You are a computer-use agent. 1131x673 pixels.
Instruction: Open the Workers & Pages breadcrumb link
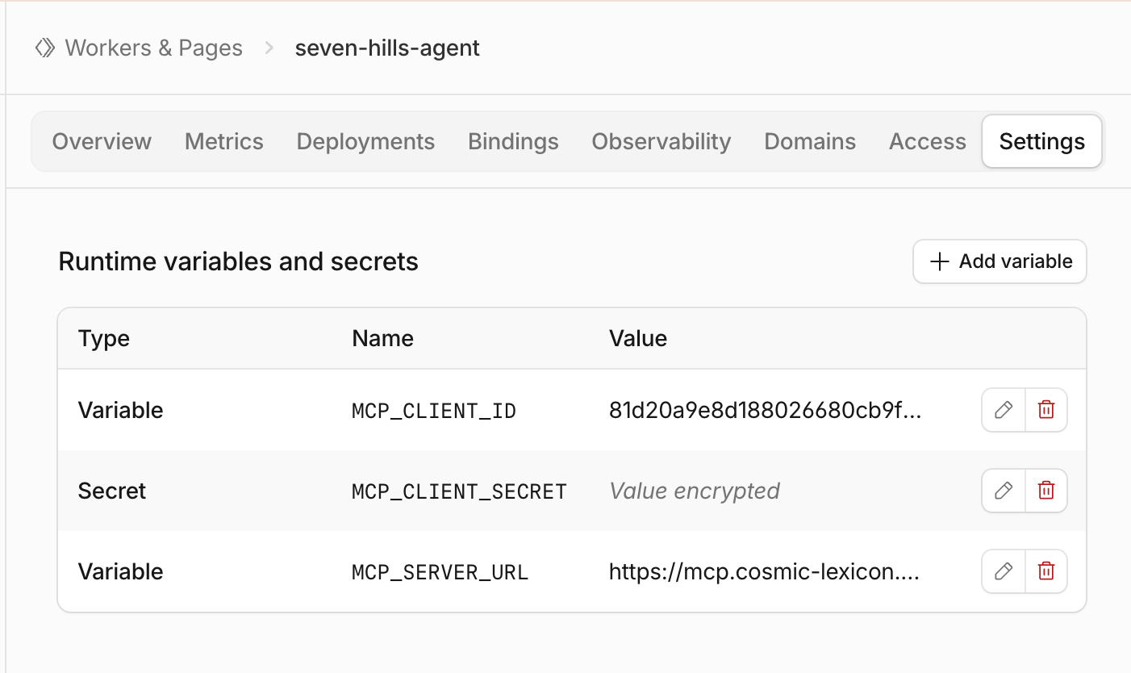tap(153, 48)
